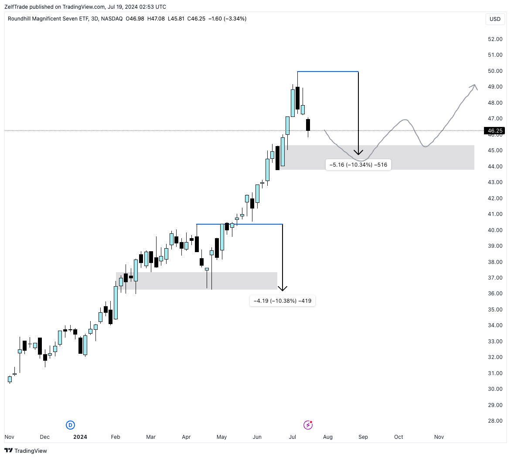Click the purple earnings lightning icon
This screenshot has width=511, height=458.
pos(308,425)
